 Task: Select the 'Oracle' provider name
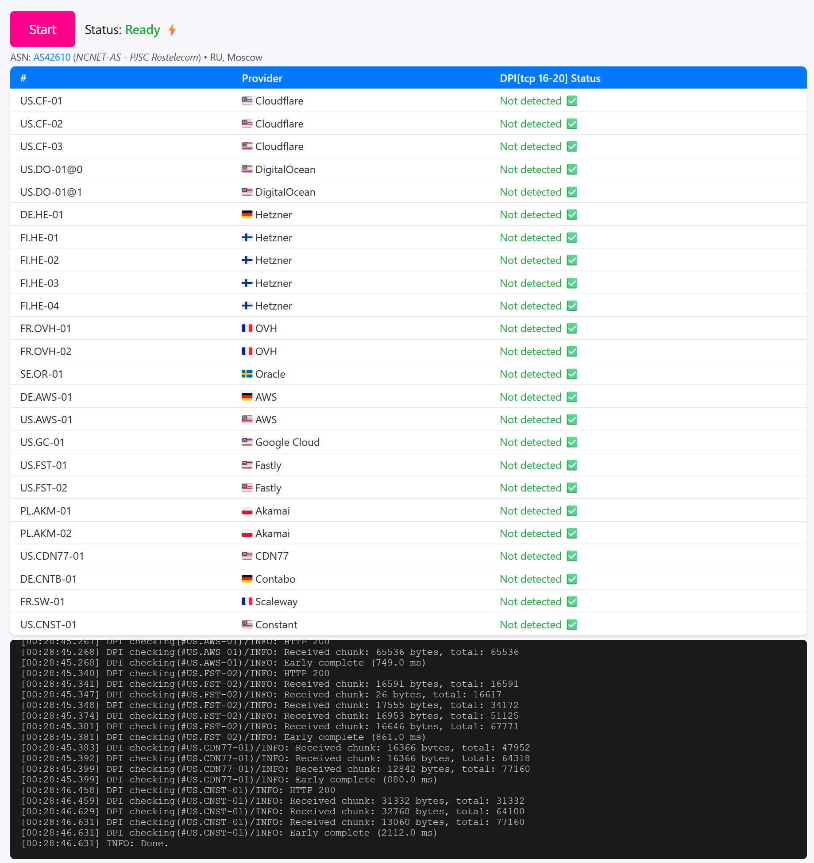pos(270,374)
